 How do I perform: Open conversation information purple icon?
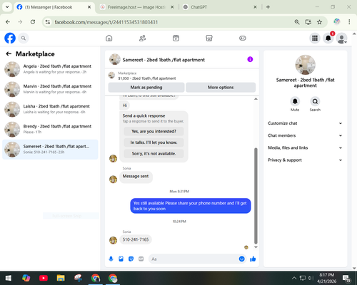[x=250, y=59]
